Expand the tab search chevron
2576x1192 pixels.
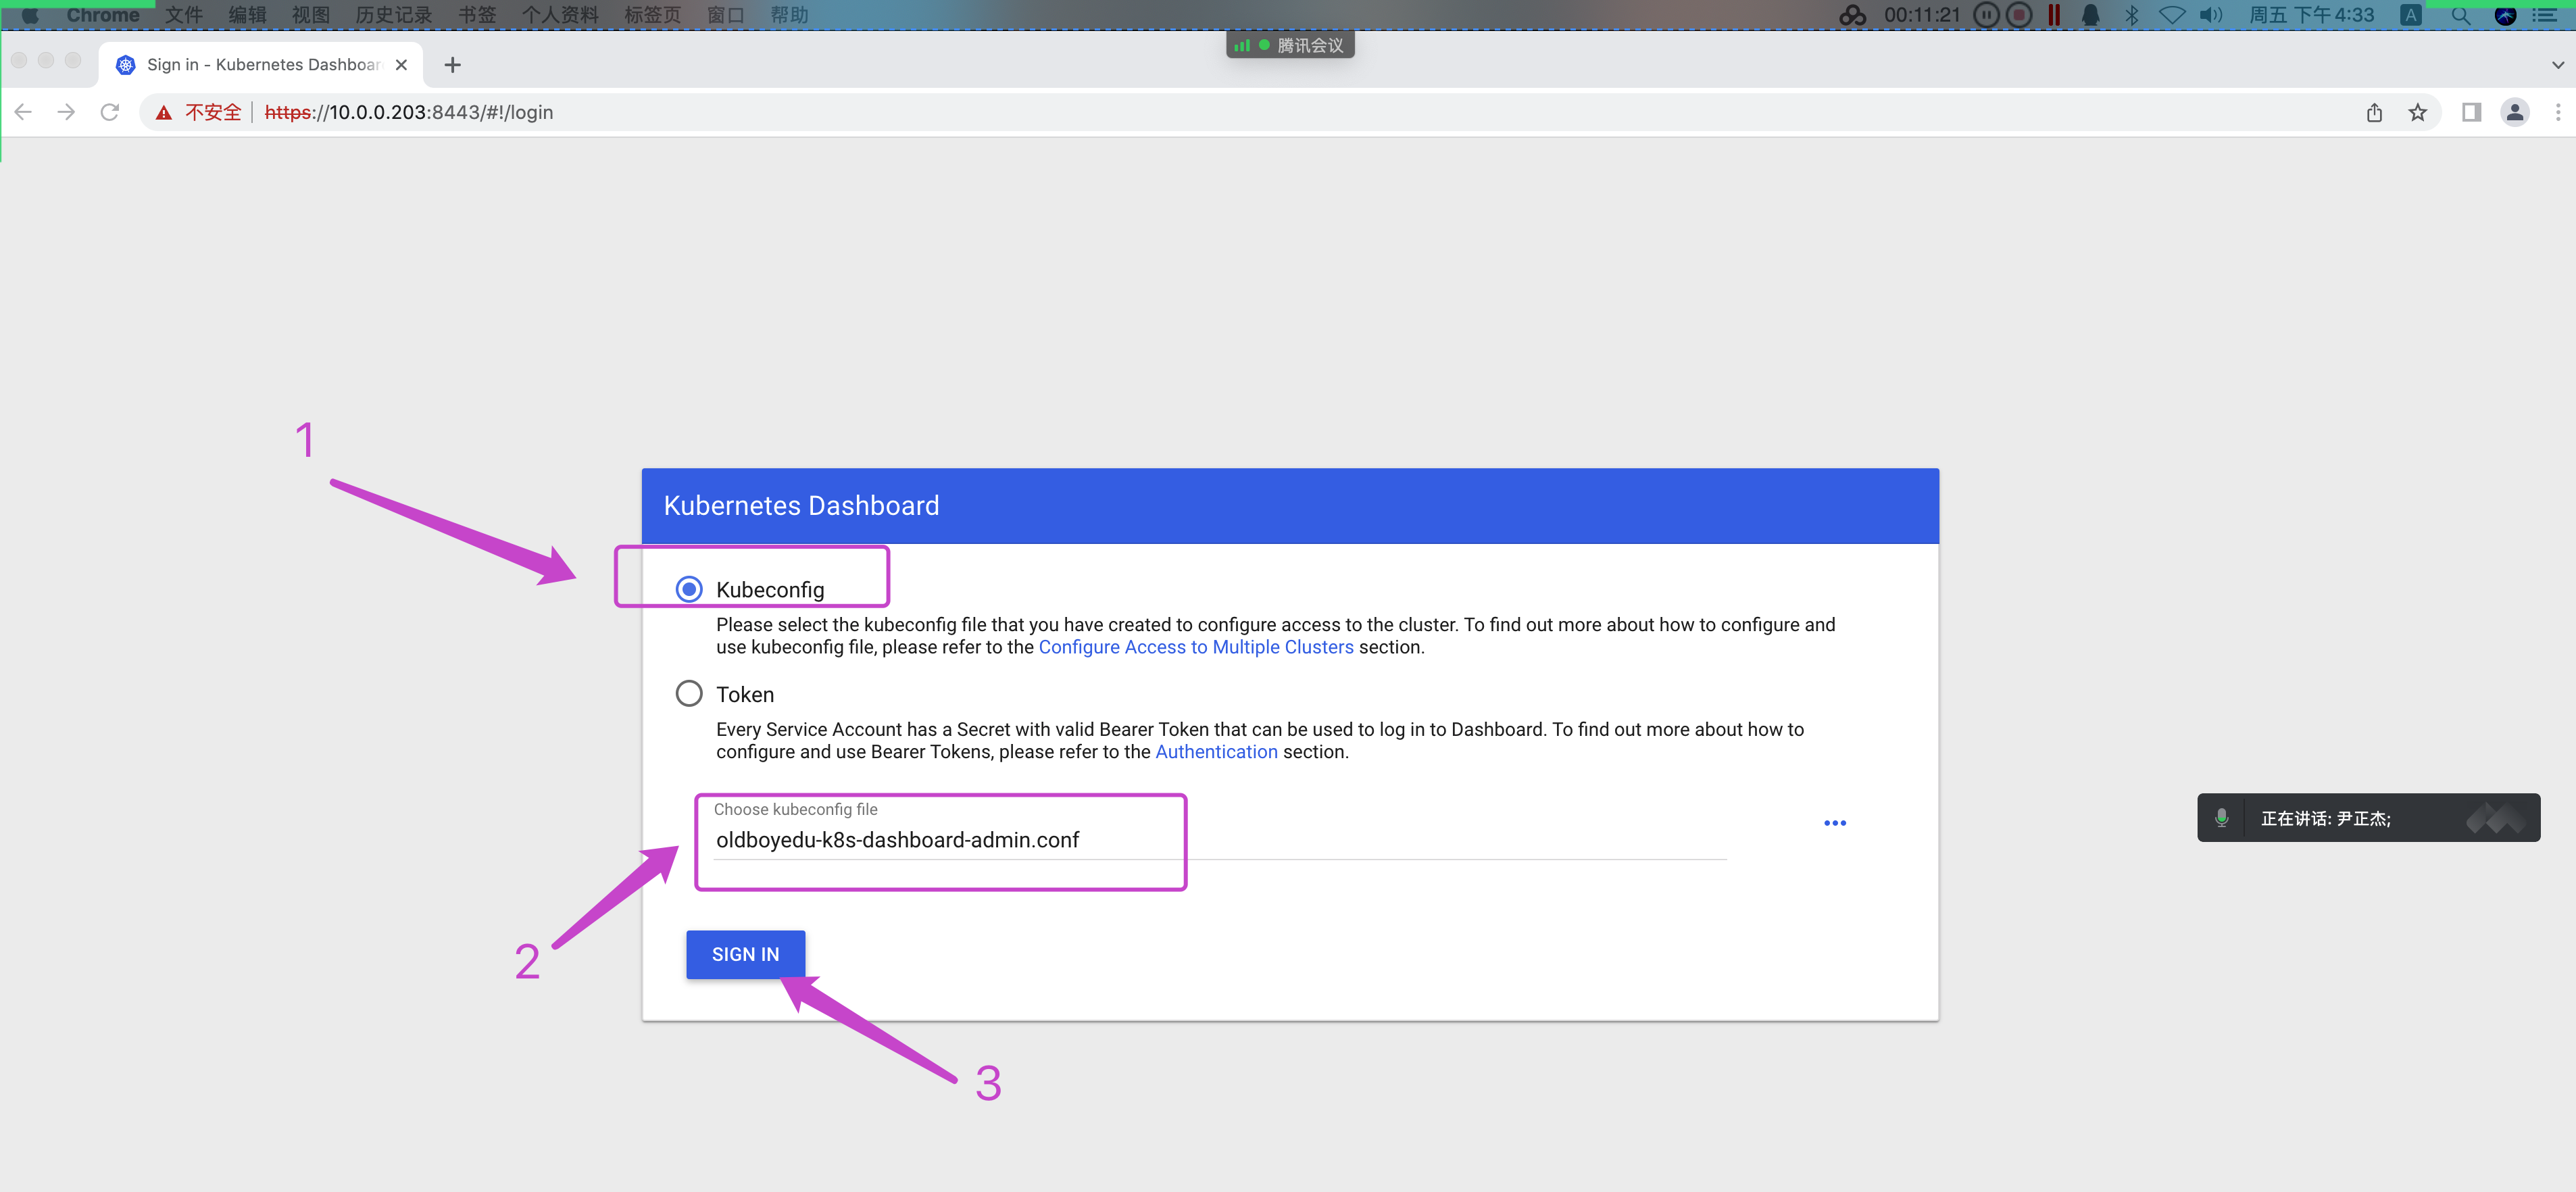(2557, 65)
